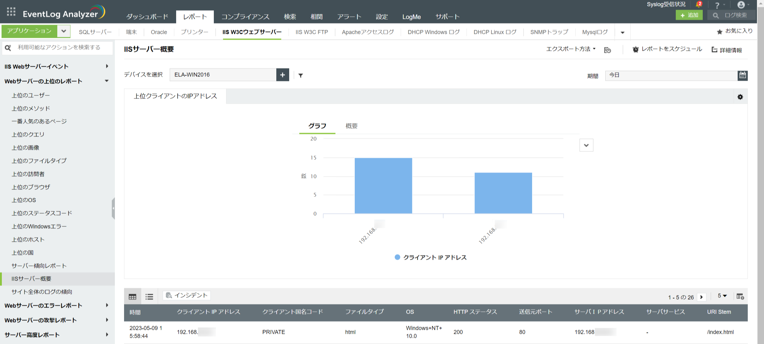Switch to list view icon
Viewport: 764px width, 344px height.
pyautogui.click(x=149, y=297)
